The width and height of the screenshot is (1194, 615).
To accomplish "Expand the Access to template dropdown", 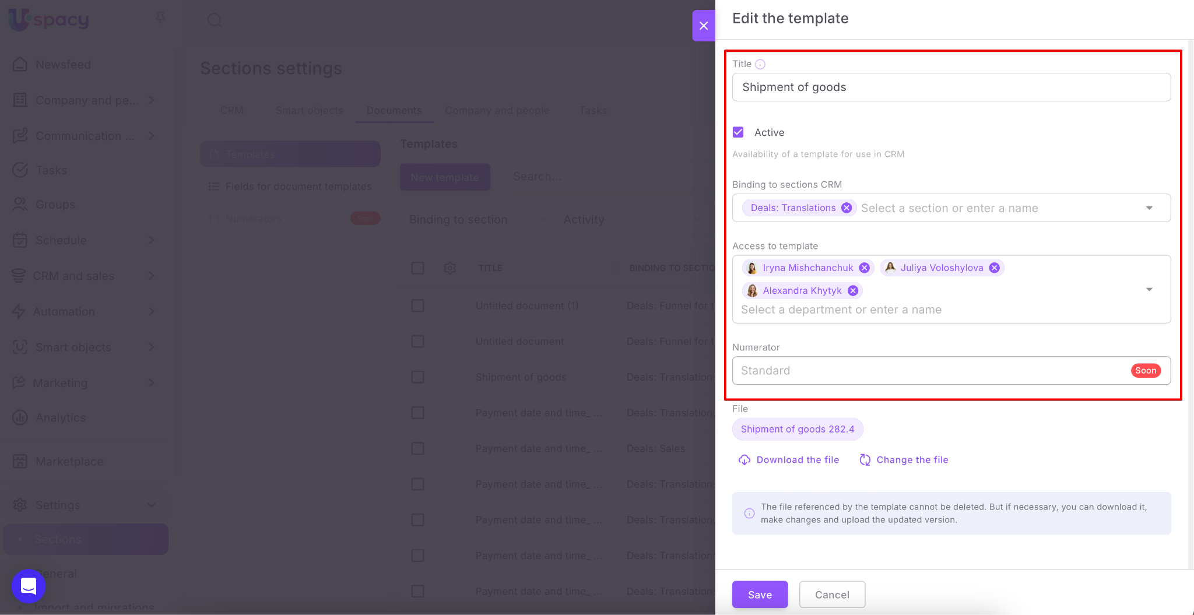I will click(1149, 289).
